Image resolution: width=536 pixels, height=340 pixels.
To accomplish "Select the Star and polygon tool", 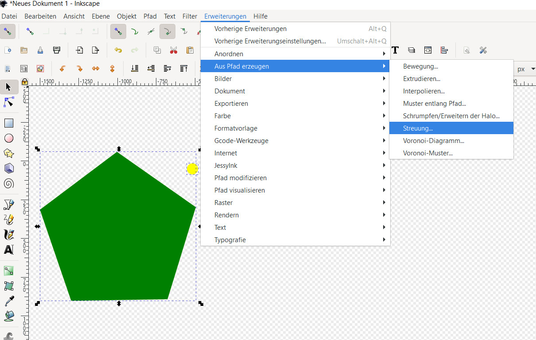I will [x=8, y=153].
